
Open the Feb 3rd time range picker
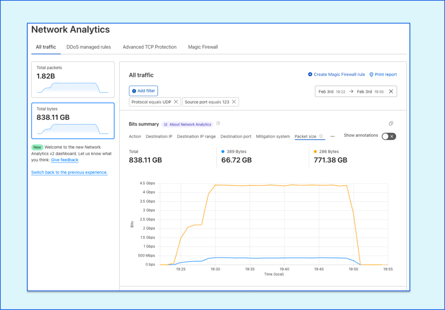pos(351,92)
